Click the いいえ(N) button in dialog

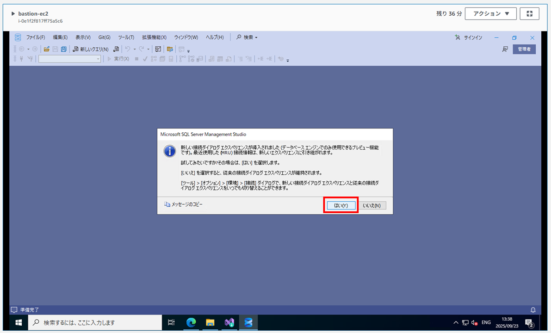(x=372, y=205)
